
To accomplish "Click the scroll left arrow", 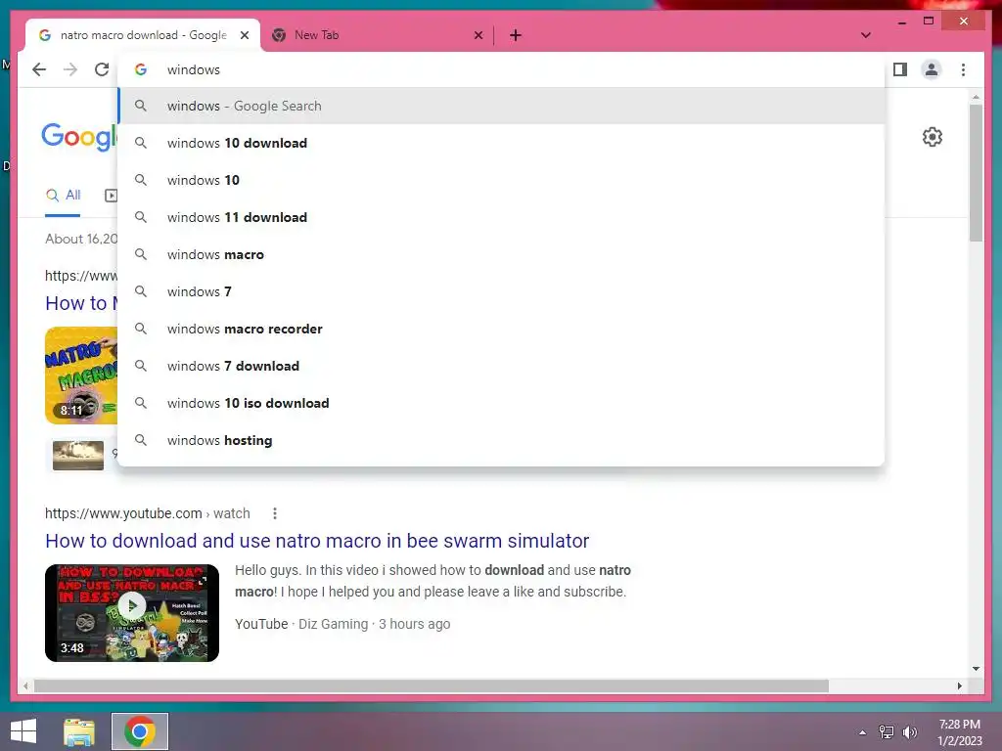I will point(25,685).
